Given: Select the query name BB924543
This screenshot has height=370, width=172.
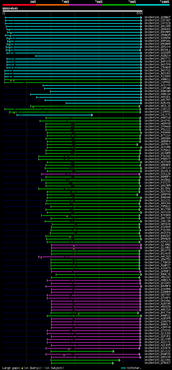Looking at the screenshot, I should (x=10, y=9).
